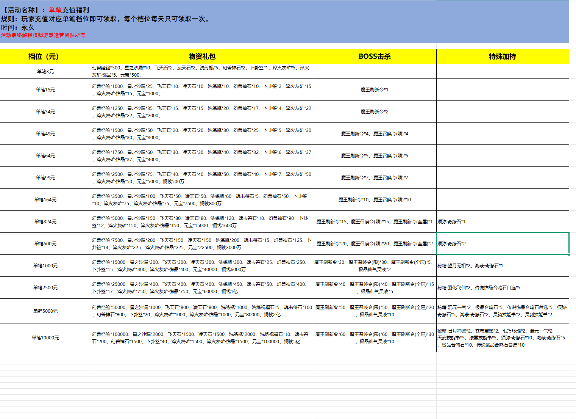
Task: Select the 单笔15元 cell
Action: coord(45,90)
